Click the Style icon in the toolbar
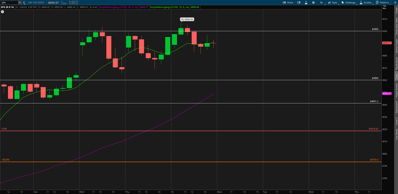This screenshot has height=194, width=398. coord(329,2)
